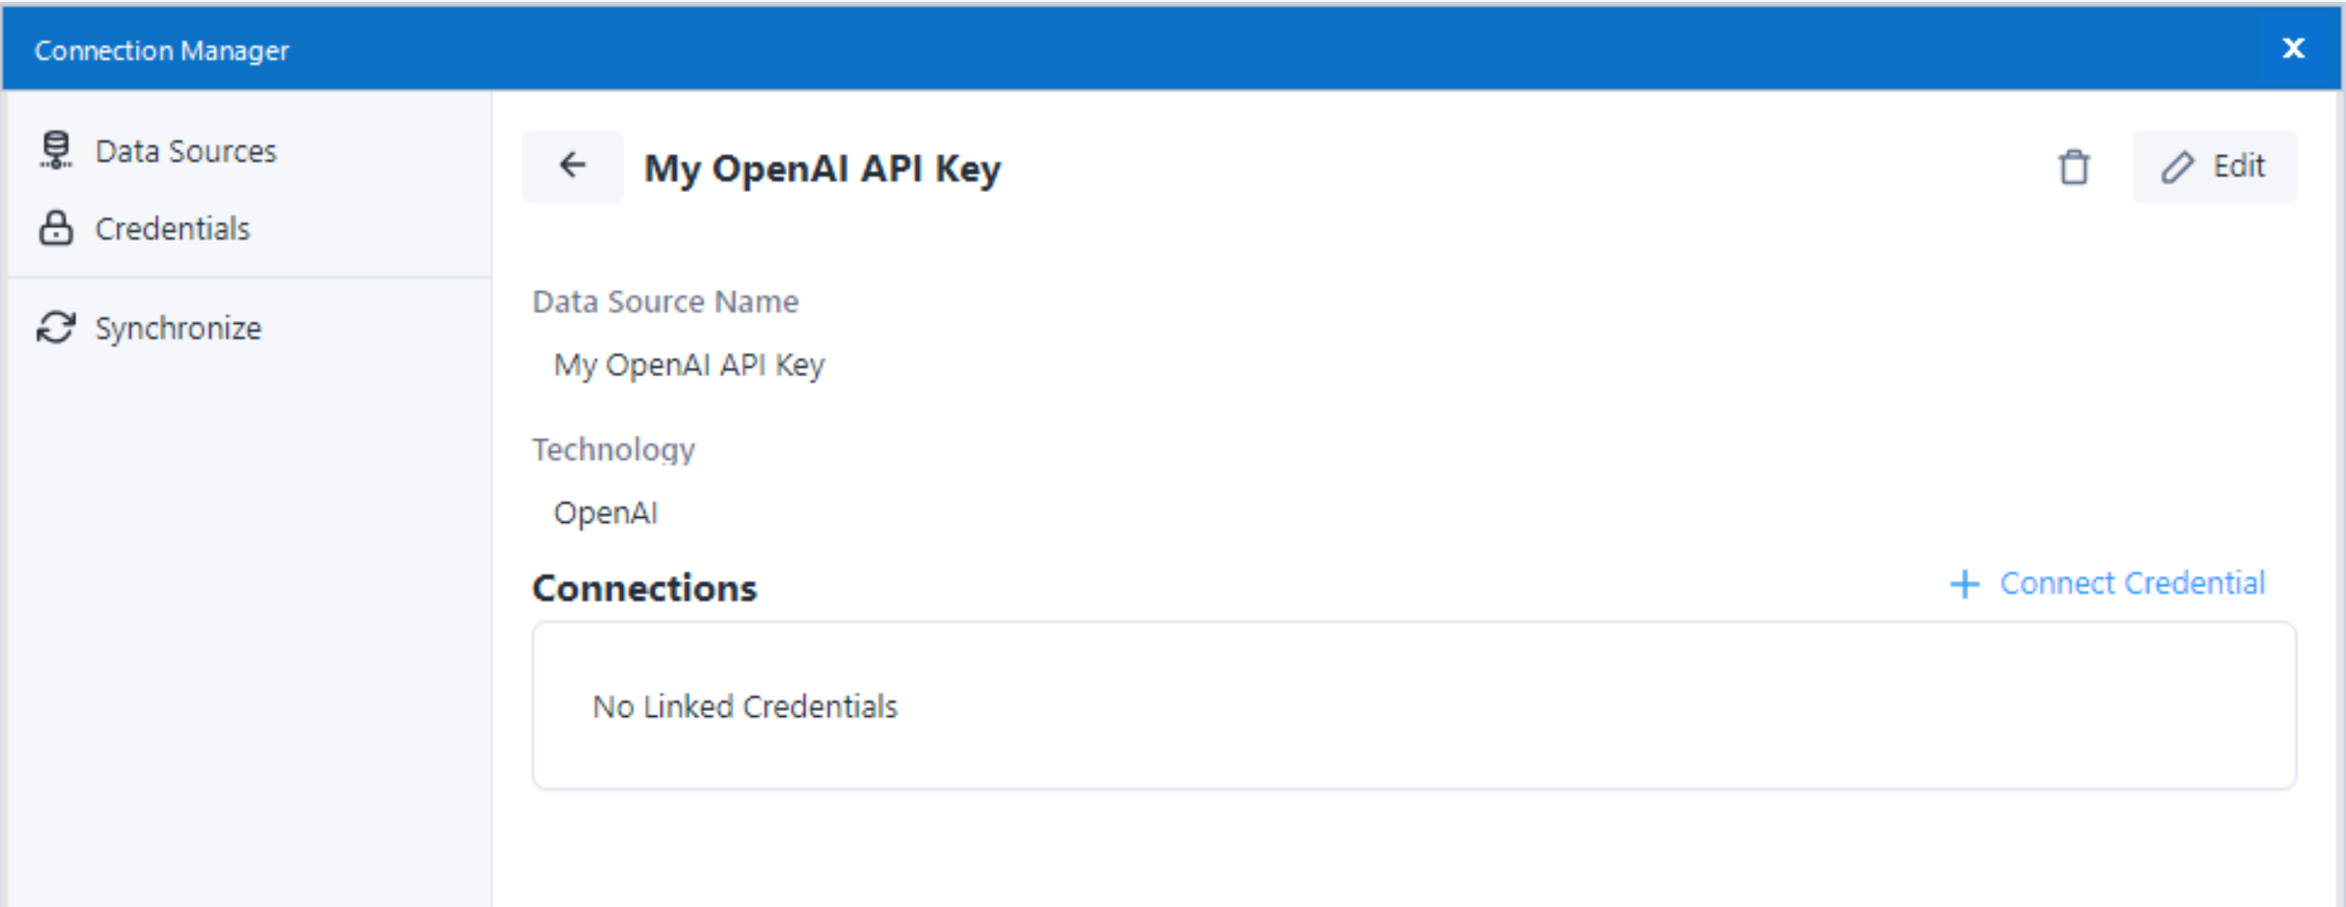Click the Connections section heading
2346x907 pixels.
tap(644, 588)
